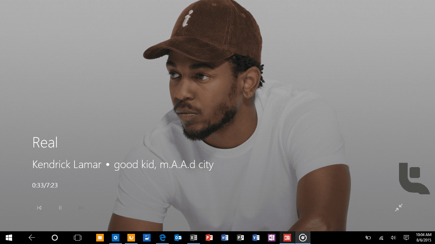This screenshot has height=244, width=435.
Task: Open Visio from the taskbar
Action: (x=256, y=238)
